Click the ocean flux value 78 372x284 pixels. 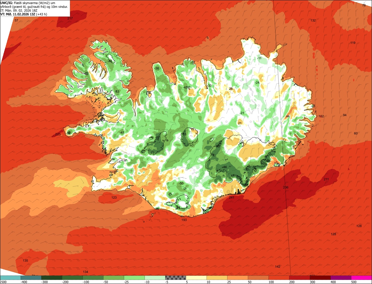pos(364,6)
